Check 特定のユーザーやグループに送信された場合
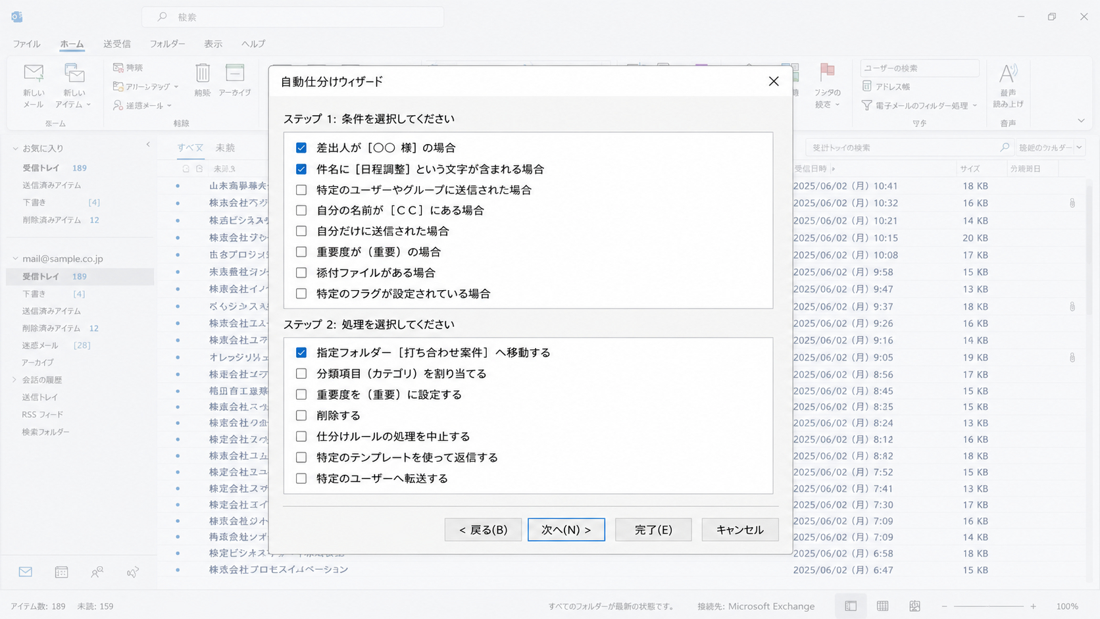The image size is (1100, 619). tap(301, 190)
